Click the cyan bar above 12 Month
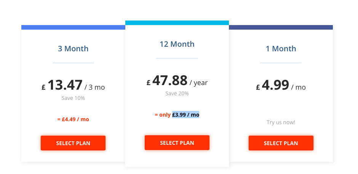The width and height of the screenshot is (358, 174). (x=177, y=23)
